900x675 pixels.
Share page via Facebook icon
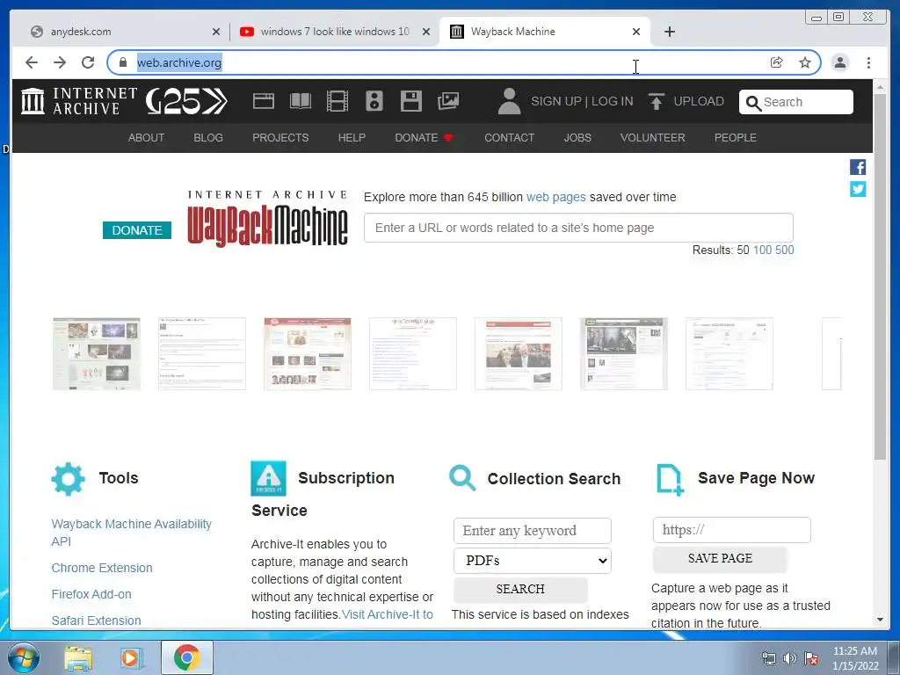(858, 167)
